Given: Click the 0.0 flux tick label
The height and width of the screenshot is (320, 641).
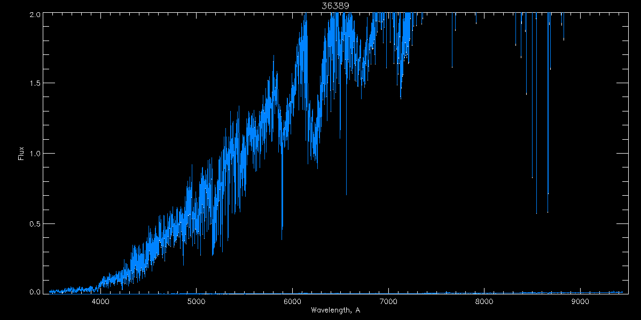Looking at the screenshot, I should pos(34,291).
